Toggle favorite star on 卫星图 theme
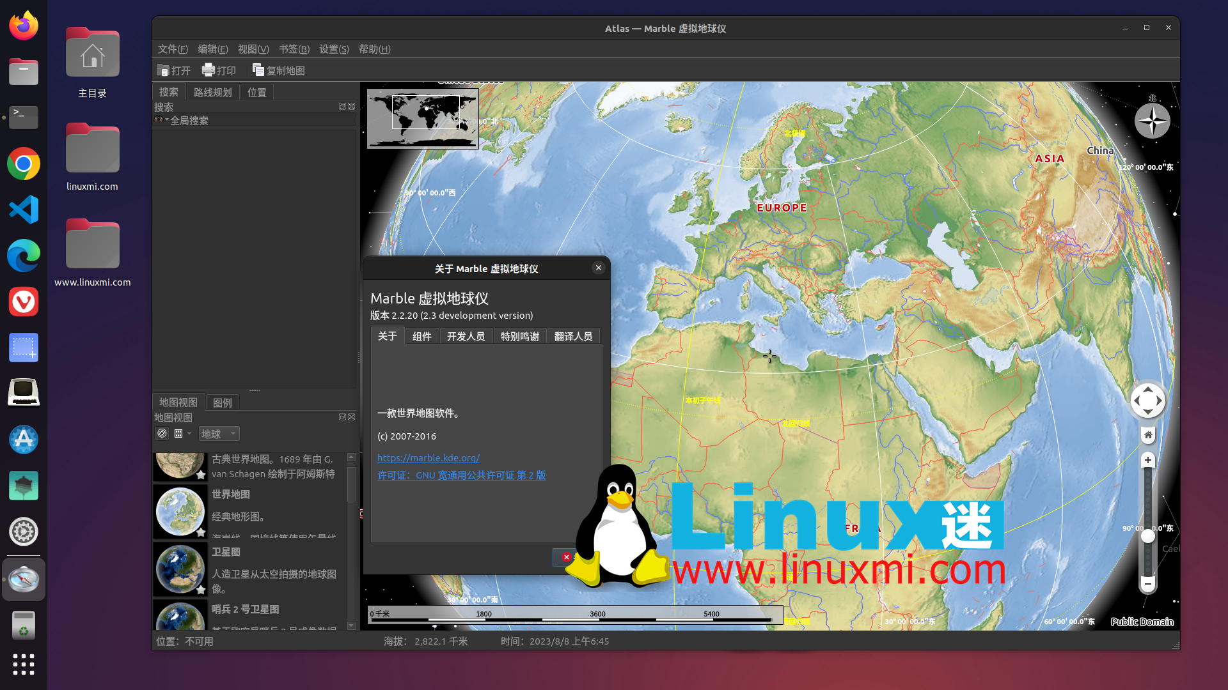 tap(201, 590)
